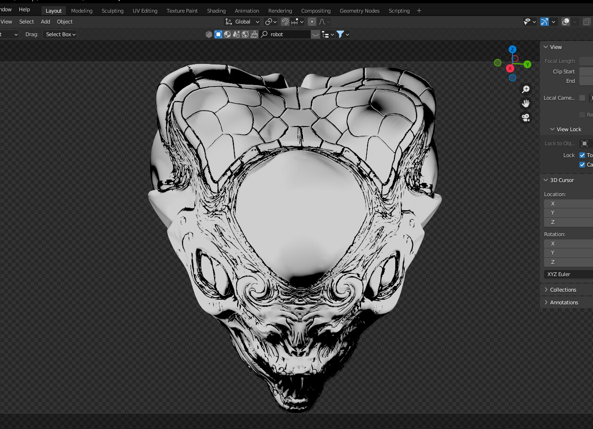Uncheck the second Lock checkbox below it

582,165
